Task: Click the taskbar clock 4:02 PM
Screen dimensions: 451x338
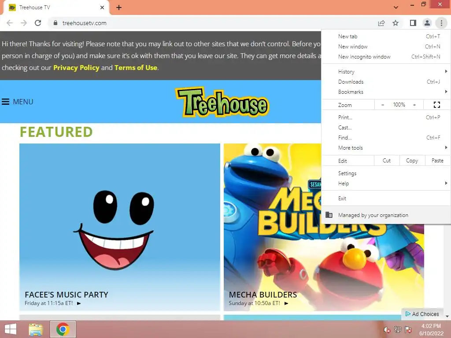Action: tap(431, 326)
